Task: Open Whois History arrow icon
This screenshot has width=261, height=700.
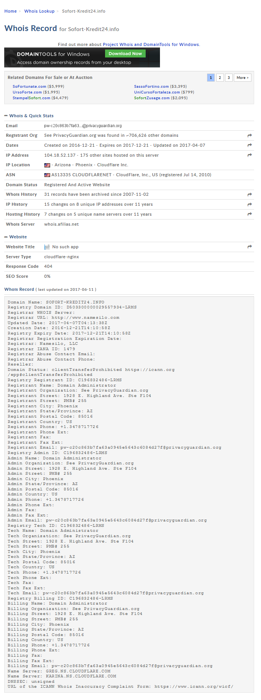Action: [250, 195]
